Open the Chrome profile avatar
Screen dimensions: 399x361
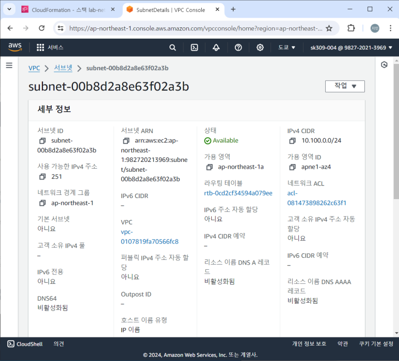(x=375, y=28)
